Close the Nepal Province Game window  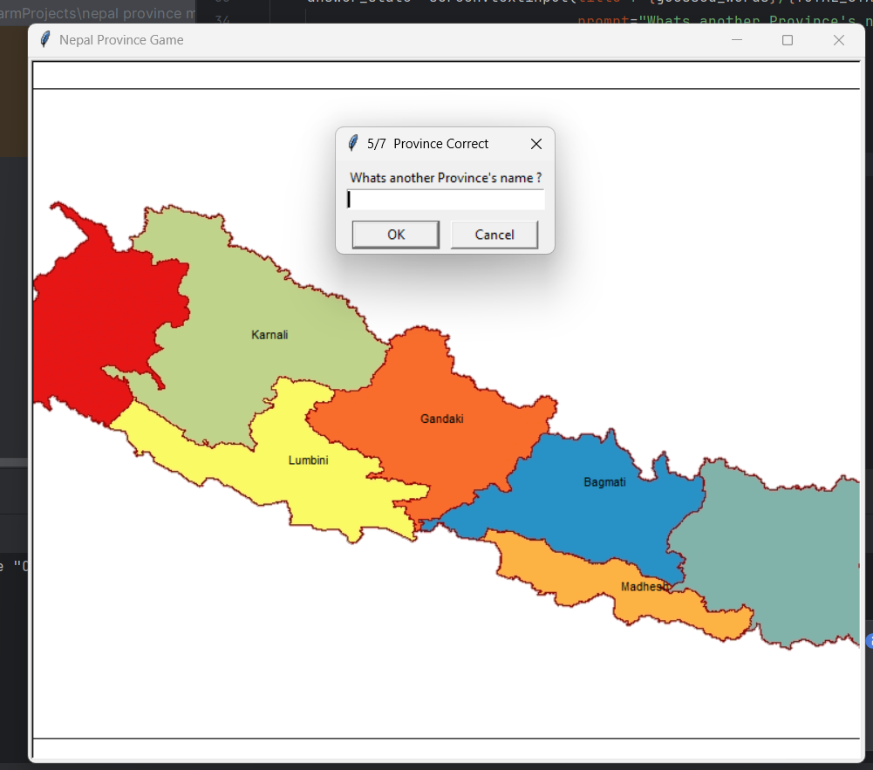838,40
